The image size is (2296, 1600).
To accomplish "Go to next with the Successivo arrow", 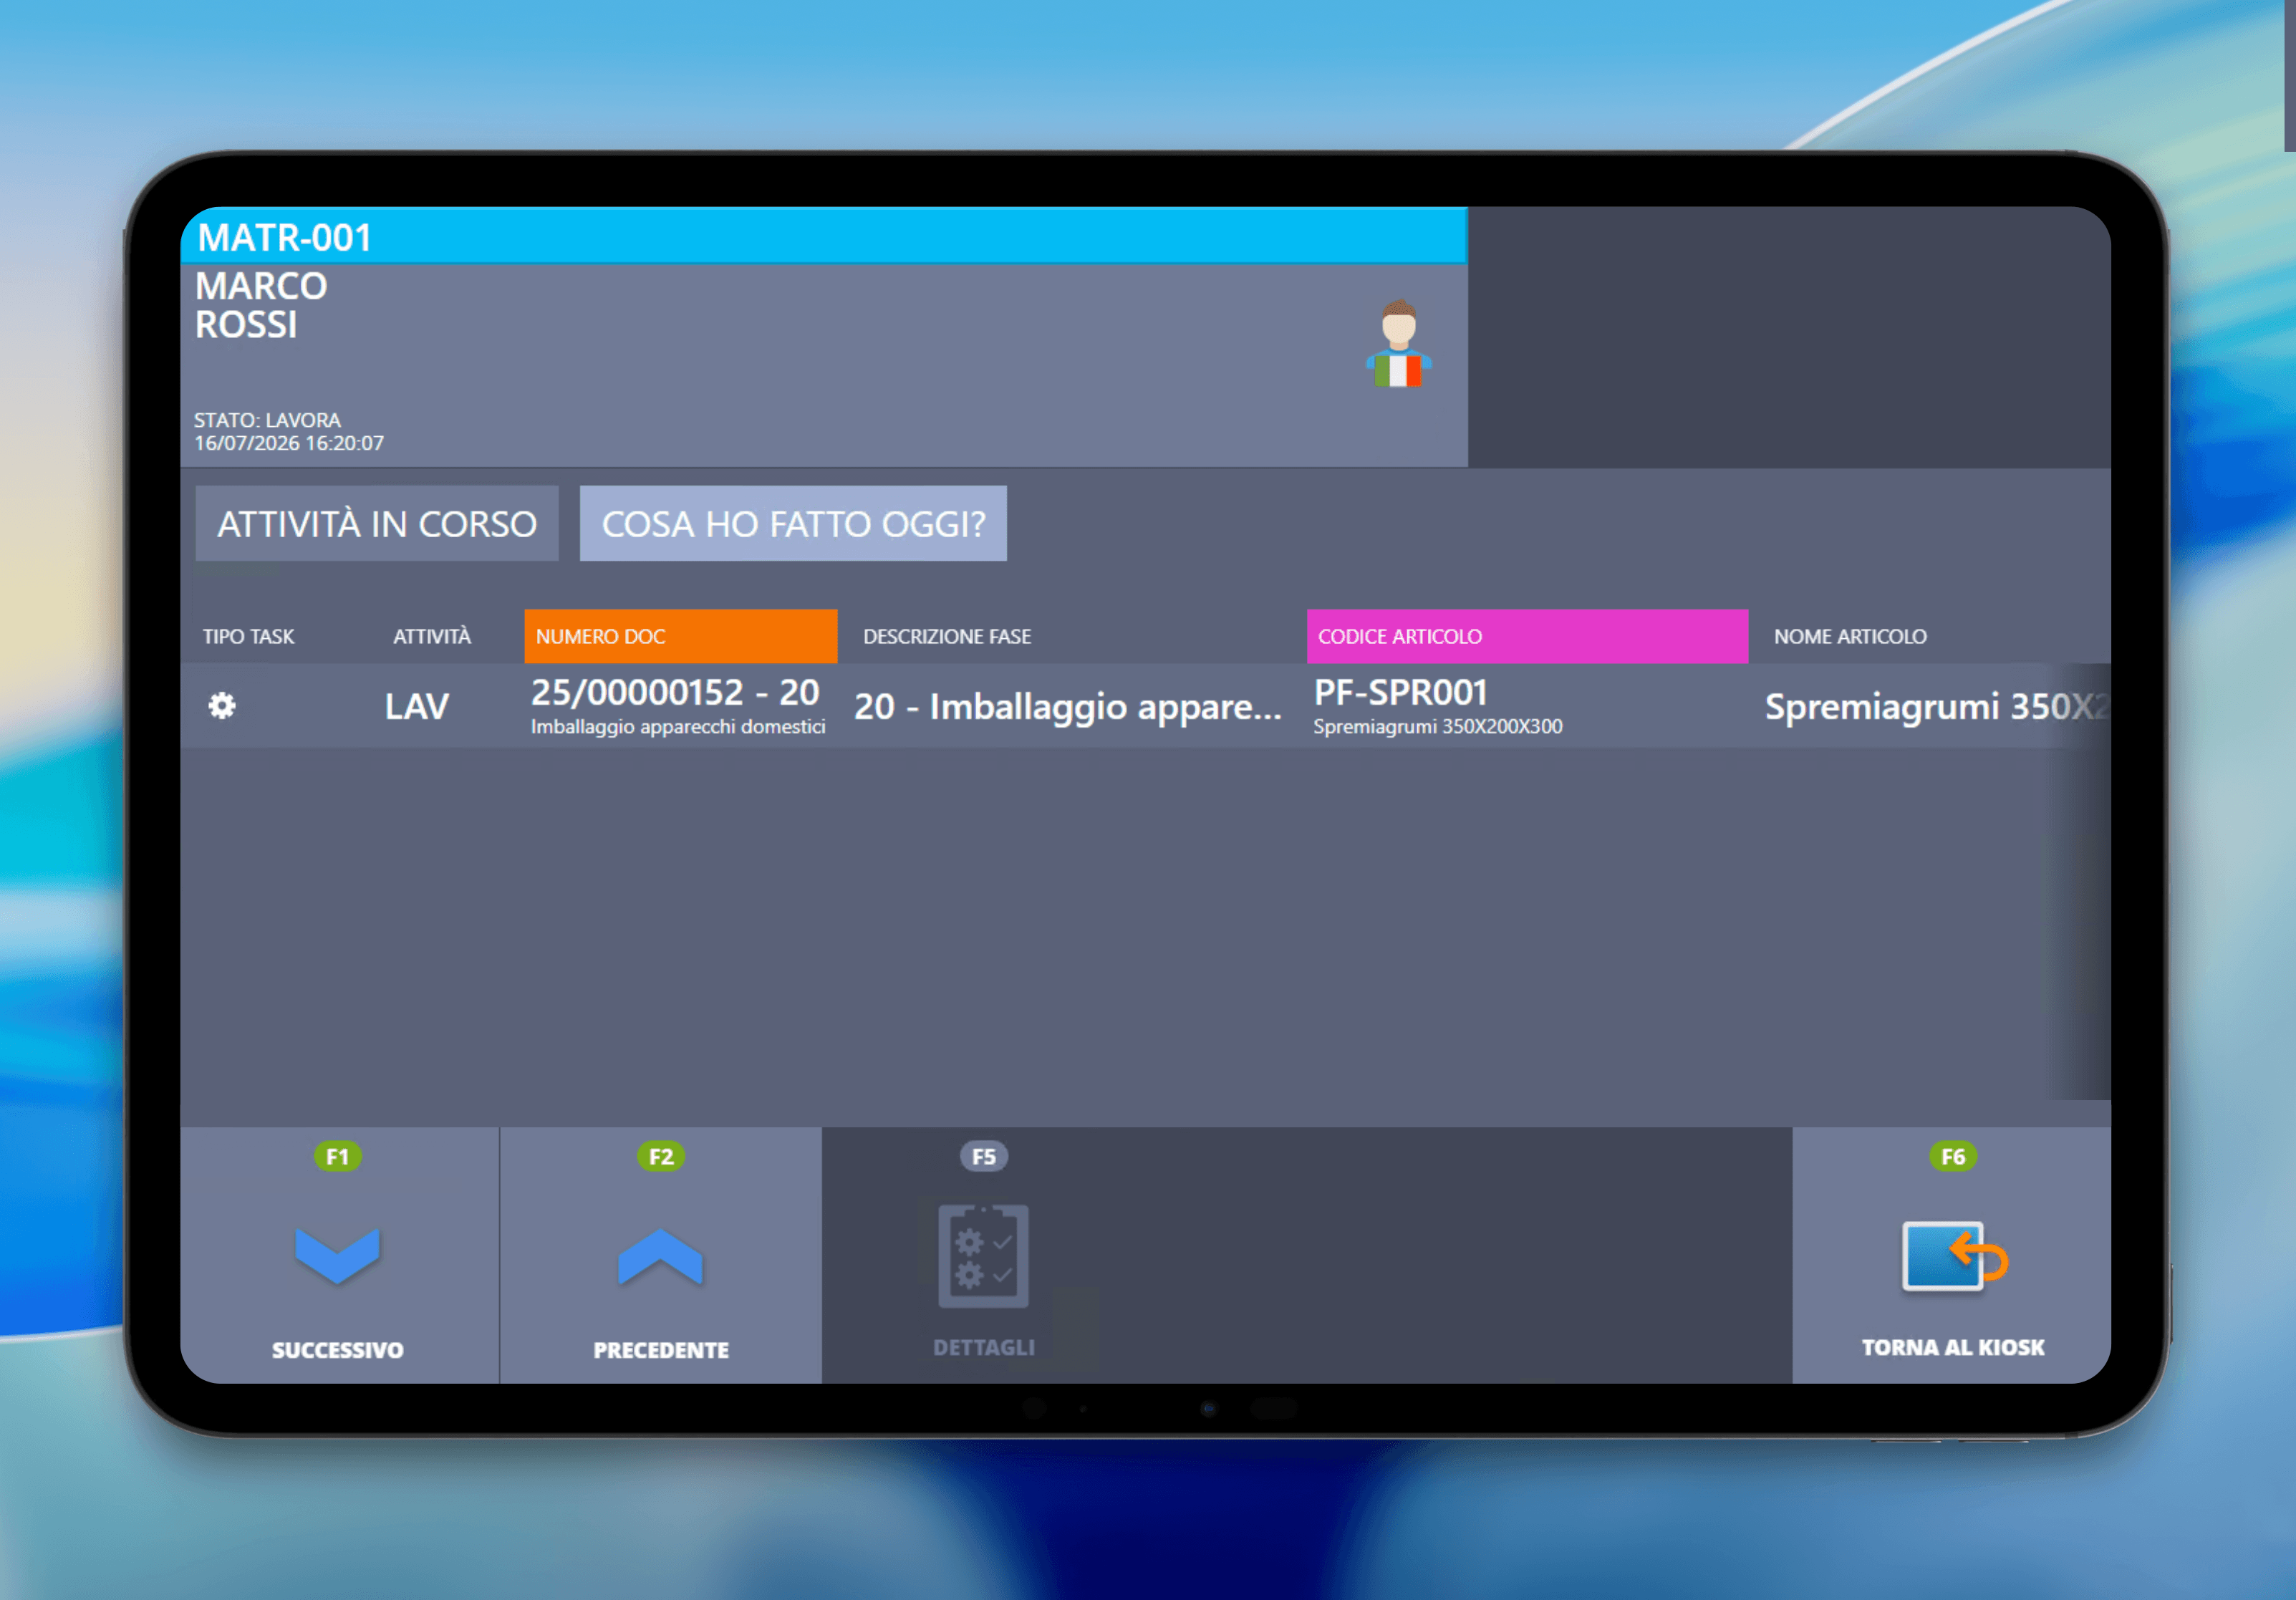I will (338, 1257).
